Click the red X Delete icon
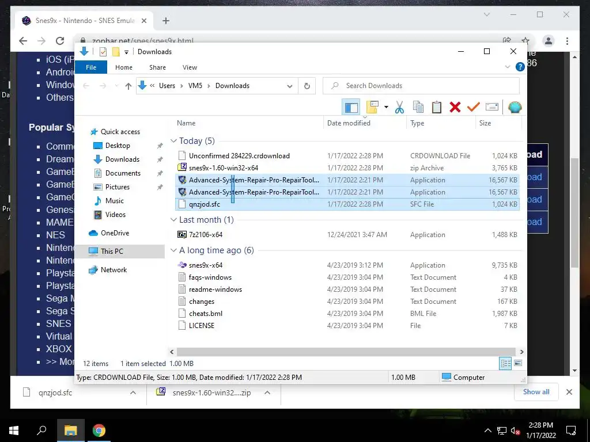Image resolution: width=590 pixels, height=442 pixels. pyautogui.click(x=455, y=108)
